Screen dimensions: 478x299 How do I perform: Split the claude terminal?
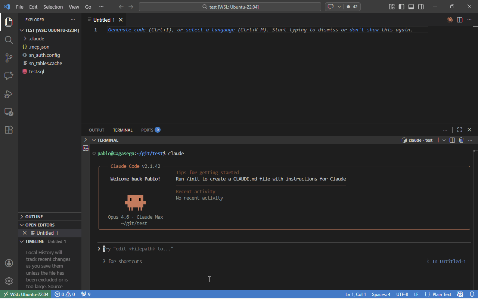(452, 140)
